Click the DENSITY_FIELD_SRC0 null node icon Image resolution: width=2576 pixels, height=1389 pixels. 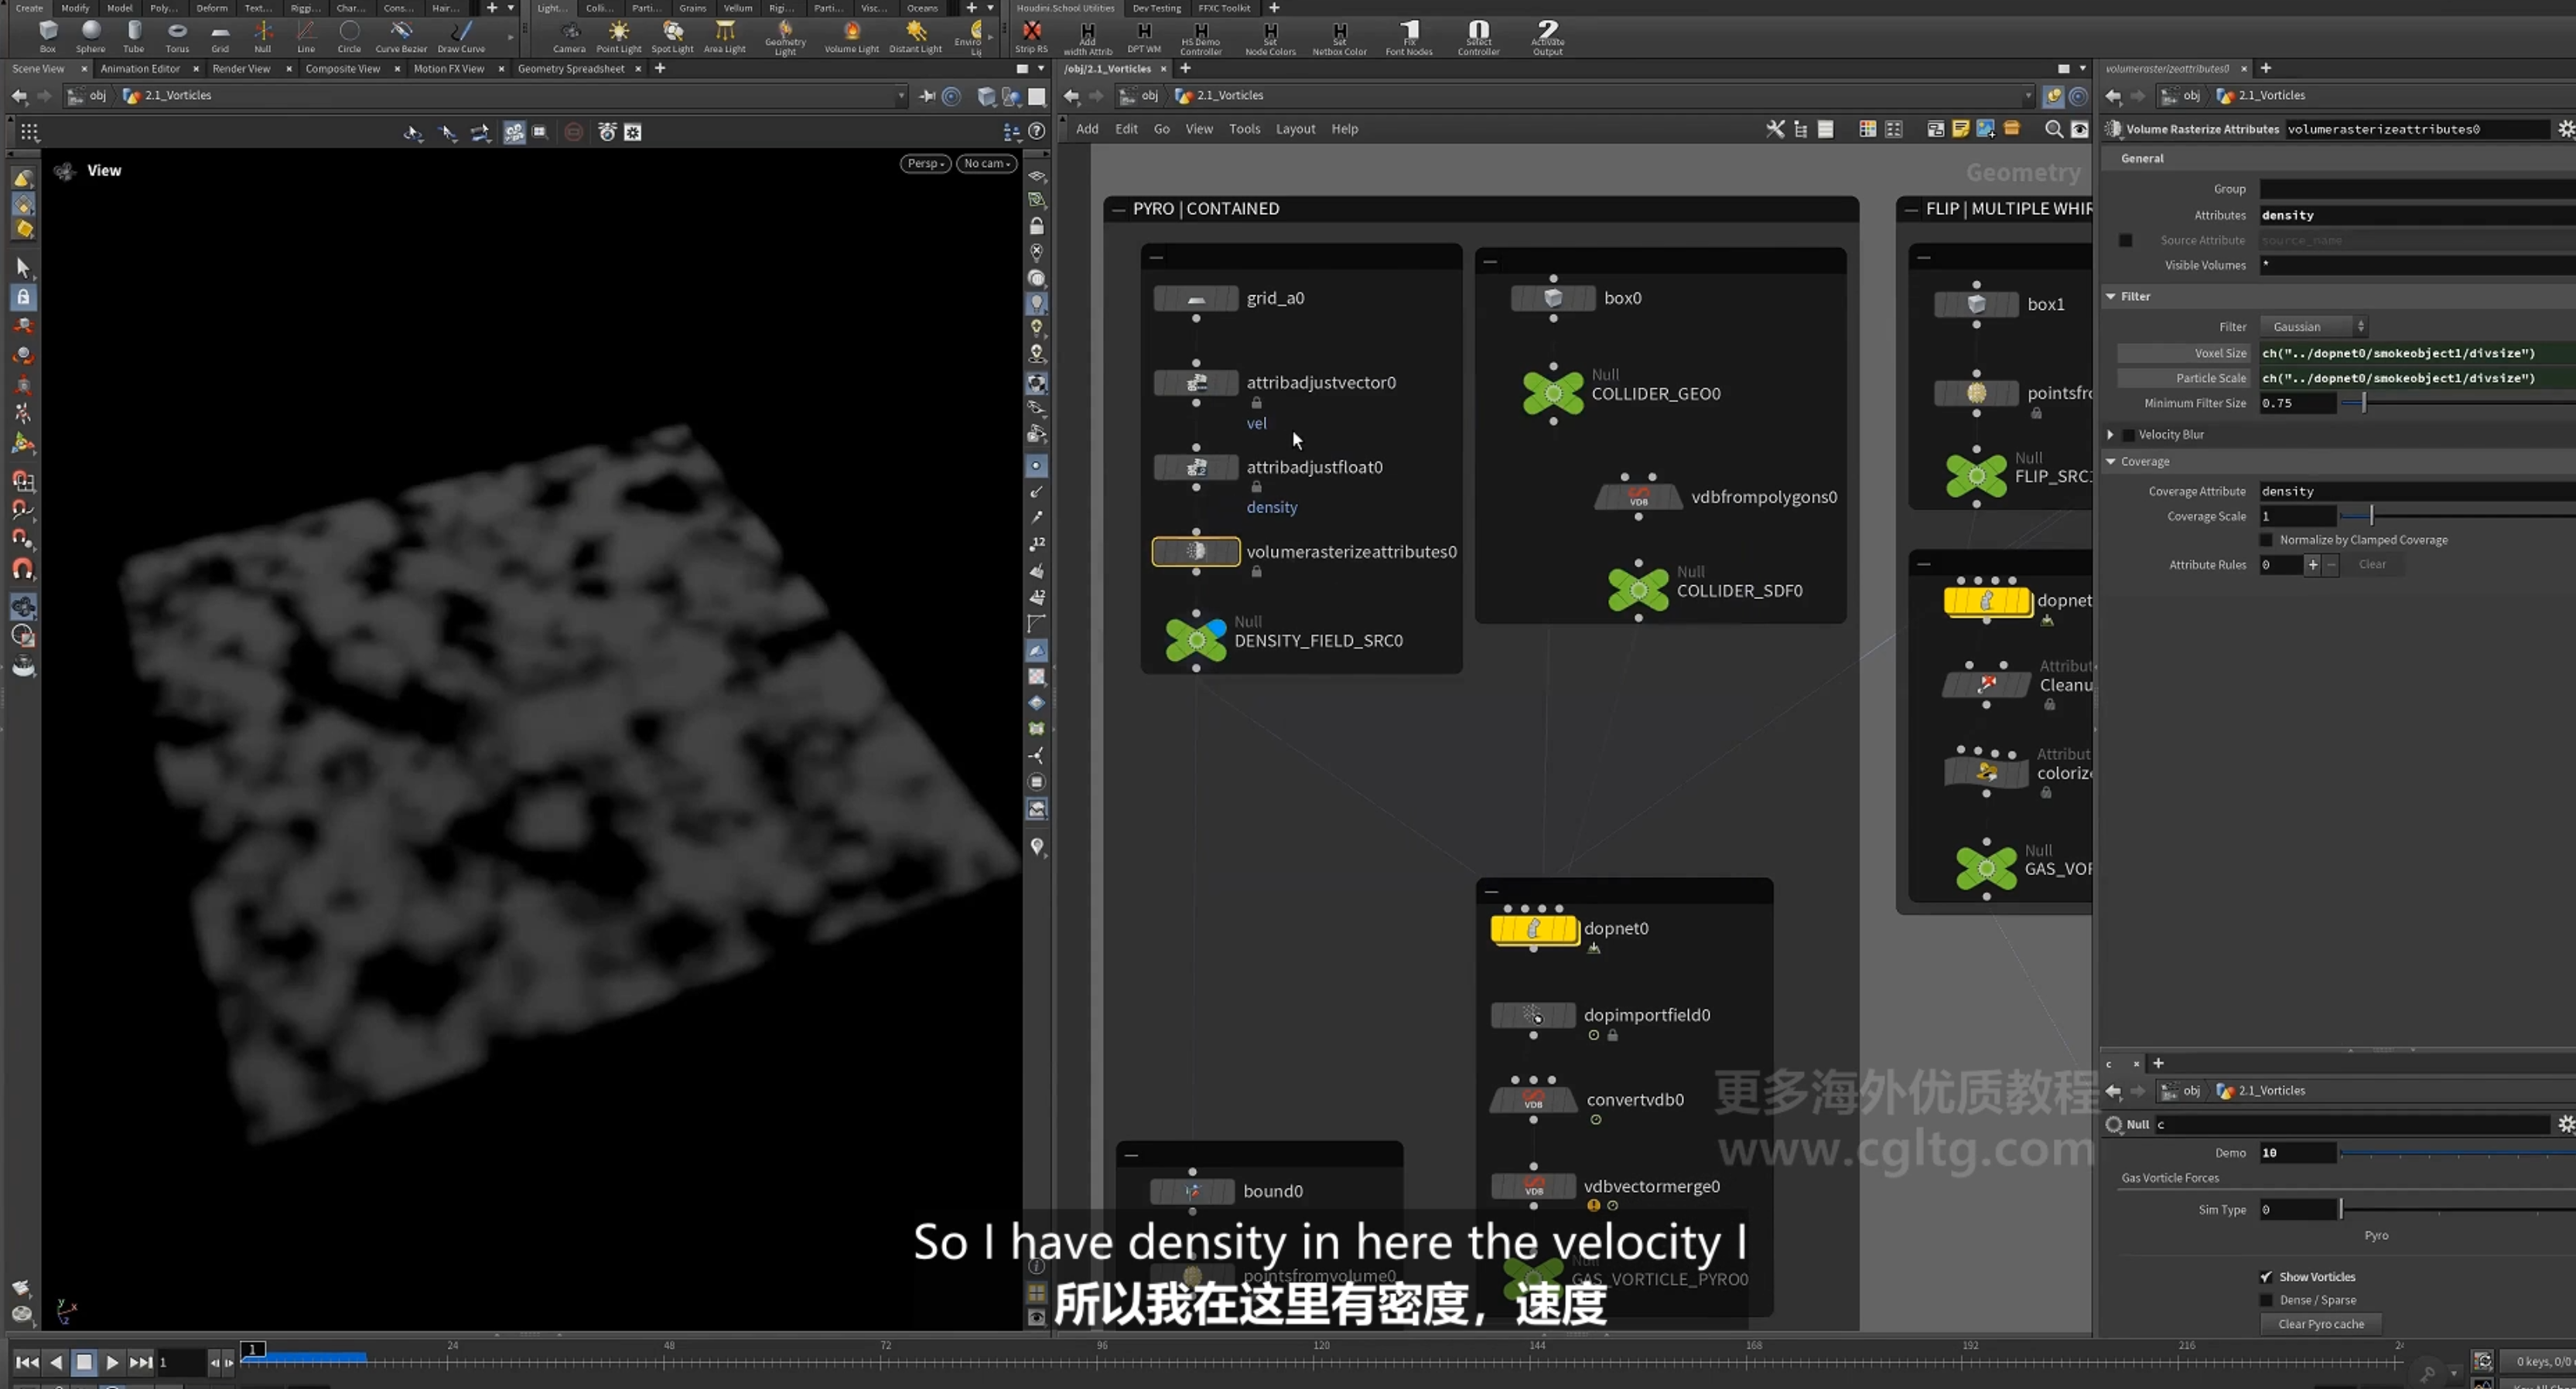click(x=1196, y=639)
